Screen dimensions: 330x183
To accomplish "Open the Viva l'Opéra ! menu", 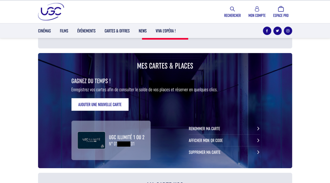I will (x=166, y=31).
